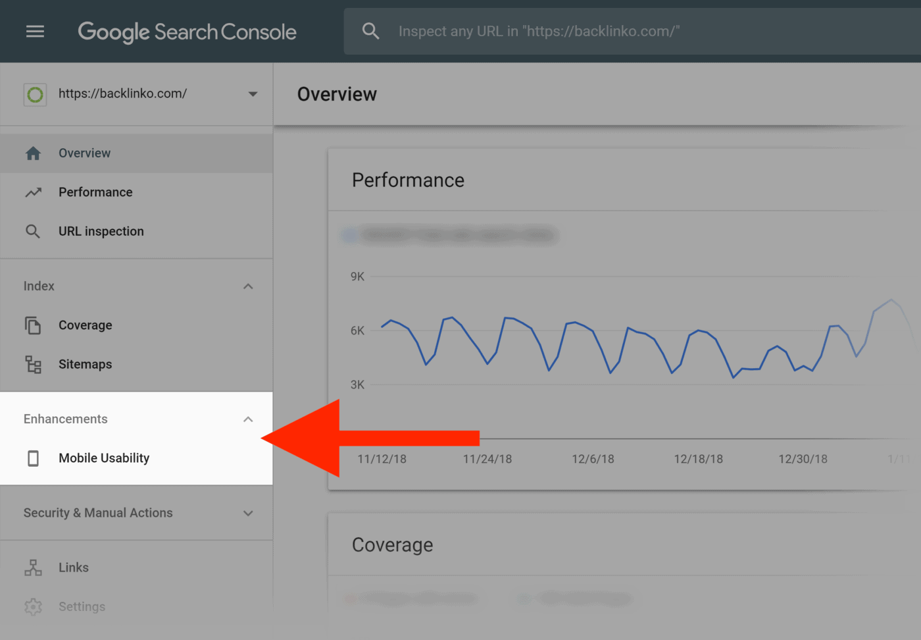The width and height of the screenshot is (921, 640).
Task: Click the search magnifier icon in header
Action: point(371,31)
